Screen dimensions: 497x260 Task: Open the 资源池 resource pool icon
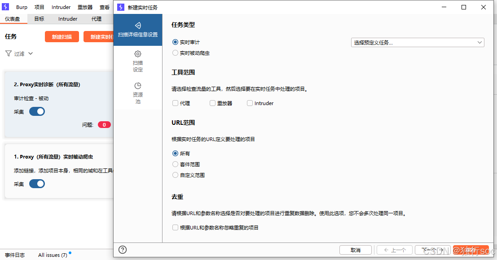138,86
